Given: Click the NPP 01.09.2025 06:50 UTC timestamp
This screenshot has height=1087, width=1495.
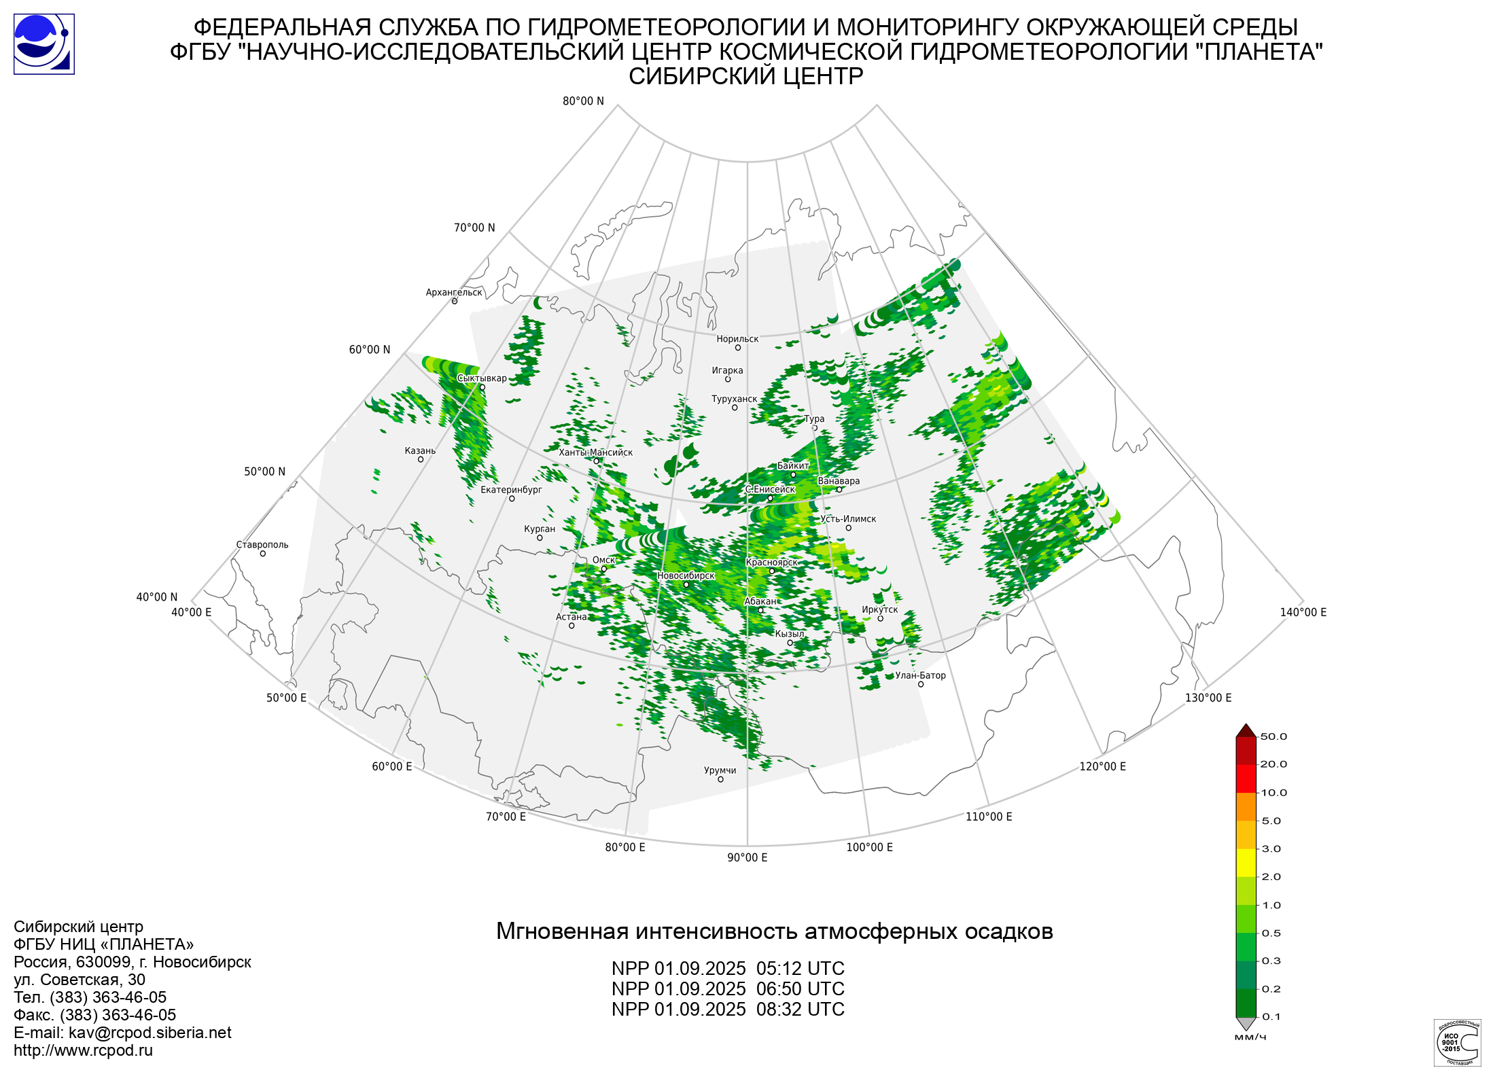Looking at the screenshot, I should [x=728, y=989].
